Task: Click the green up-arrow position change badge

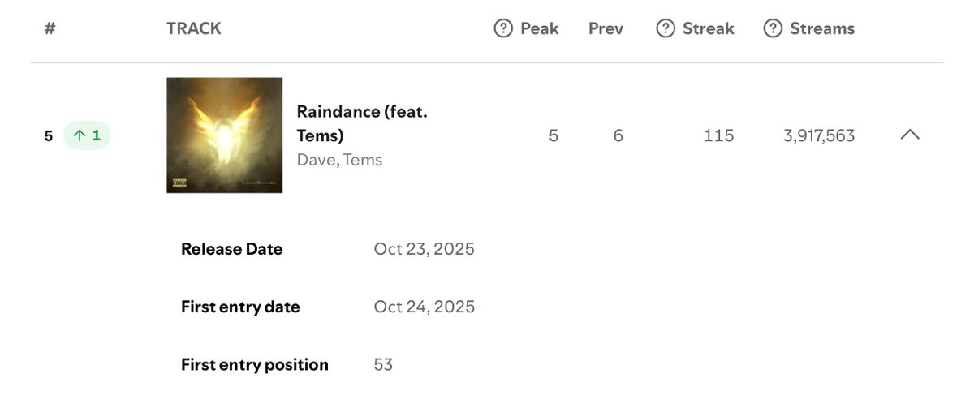Action: click(87, 135)
